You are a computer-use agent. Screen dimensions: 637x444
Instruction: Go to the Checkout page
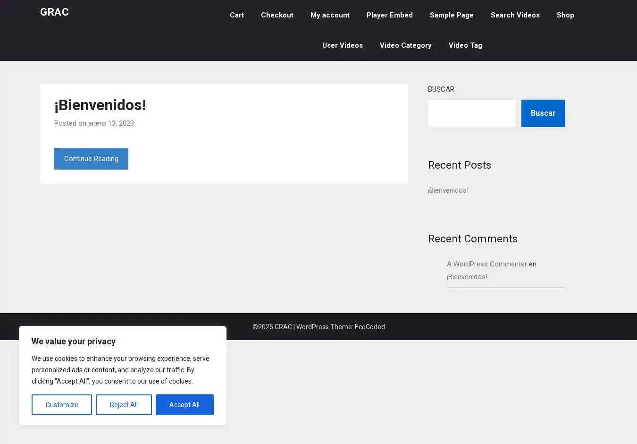pos(277,15)
